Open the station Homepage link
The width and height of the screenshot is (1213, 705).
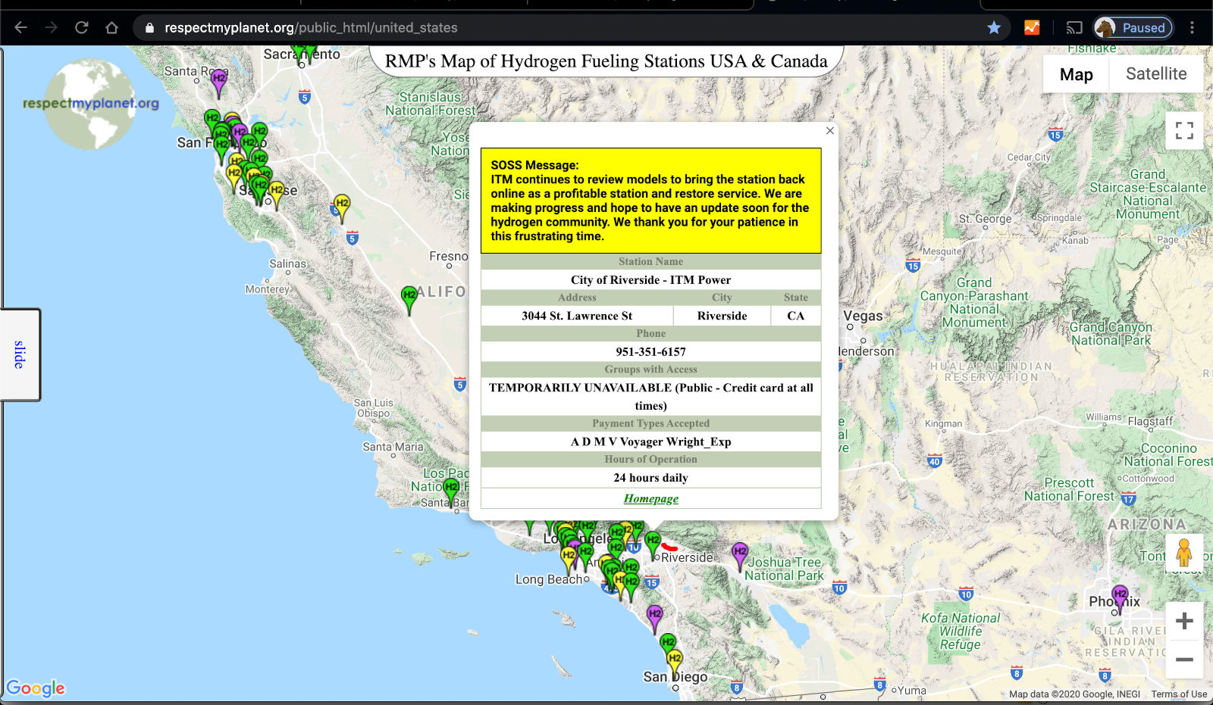(x=650, y=498)
